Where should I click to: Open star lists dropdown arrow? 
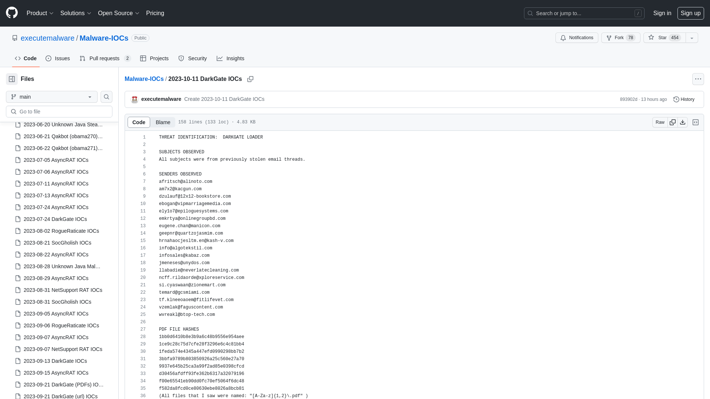692,38
